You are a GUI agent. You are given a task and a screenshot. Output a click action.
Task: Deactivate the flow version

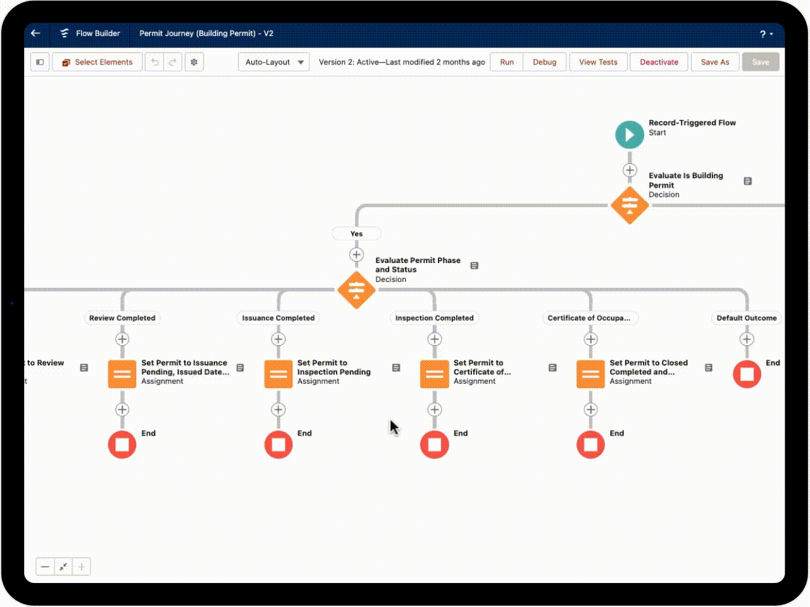pyautogui.click(x=659, y=62)
